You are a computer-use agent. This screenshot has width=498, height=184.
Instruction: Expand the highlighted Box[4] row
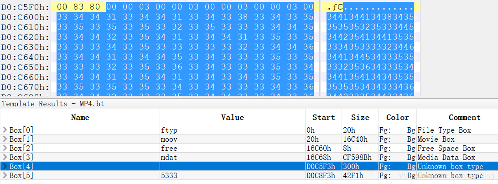tap(5, 166)
